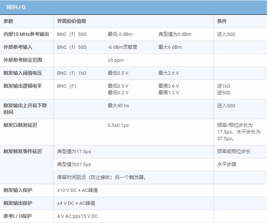Click the 内部10 MHz参考输出 row label
This screenshot has width=268, height=223.
pyautogui.click(x=26, y=34)
